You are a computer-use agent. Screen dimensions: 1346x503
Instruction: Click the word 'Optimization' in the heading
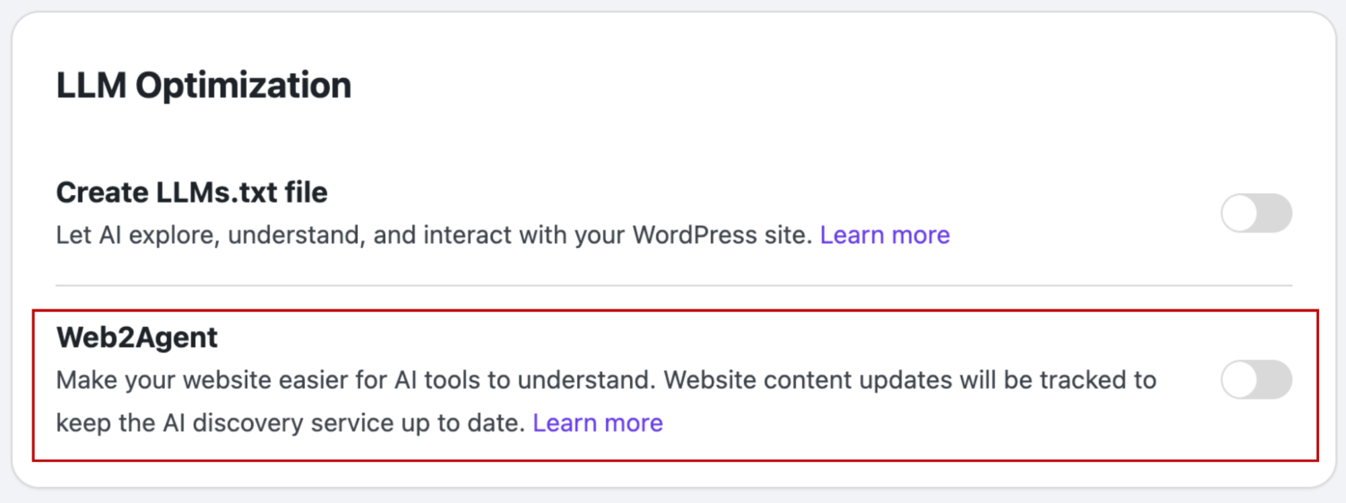[243, 85]
